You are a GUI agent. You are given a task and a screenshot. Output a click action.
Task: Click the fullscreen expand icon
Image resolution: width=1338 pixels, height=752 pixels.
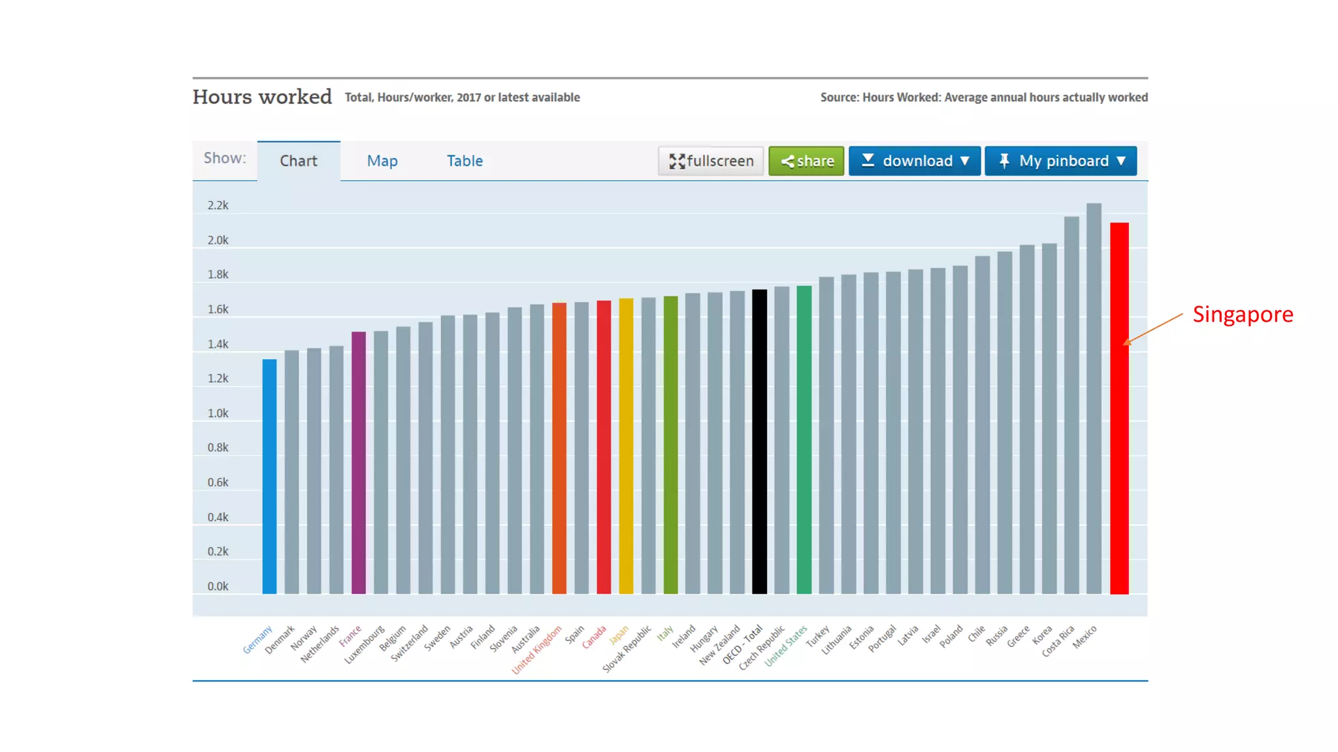(677, 161)
